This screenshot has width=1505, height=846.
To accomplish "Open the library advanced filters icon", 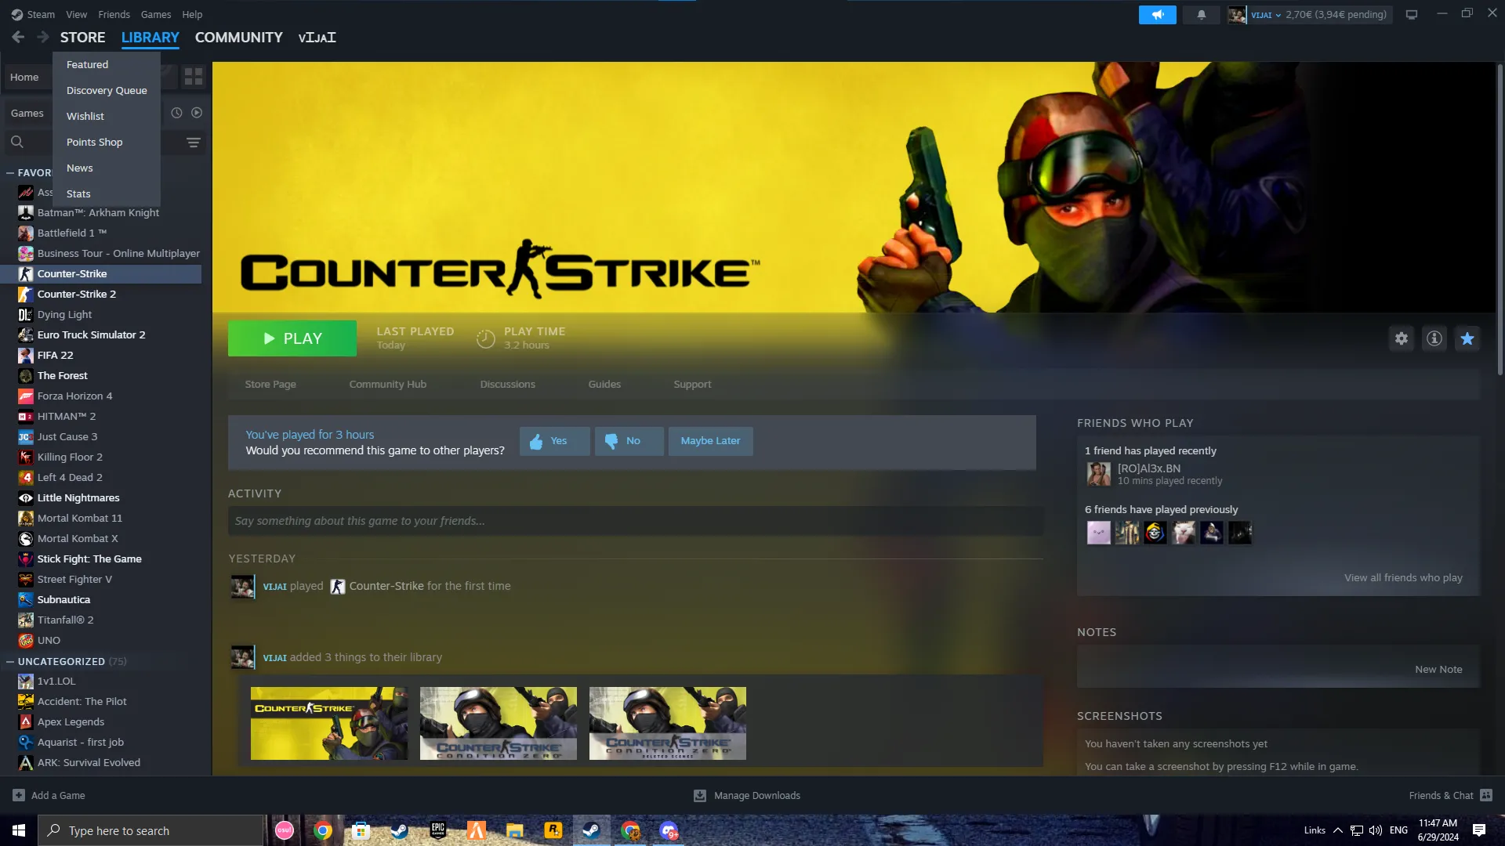I will pyautogui.click(x=193, y=142).
